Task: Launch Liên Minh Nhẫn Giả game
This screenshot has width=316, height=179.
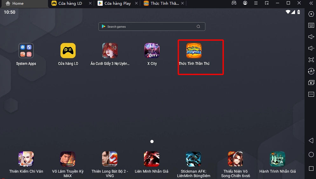Action: pyautogui.click(x=152, y=159)
